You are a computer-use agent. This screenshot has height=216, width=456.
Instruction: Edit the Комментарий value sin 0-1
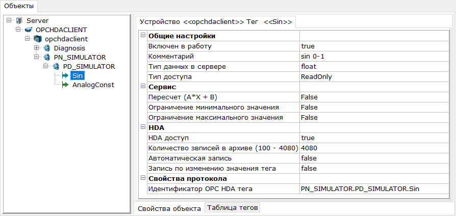[x=374, y=56]
